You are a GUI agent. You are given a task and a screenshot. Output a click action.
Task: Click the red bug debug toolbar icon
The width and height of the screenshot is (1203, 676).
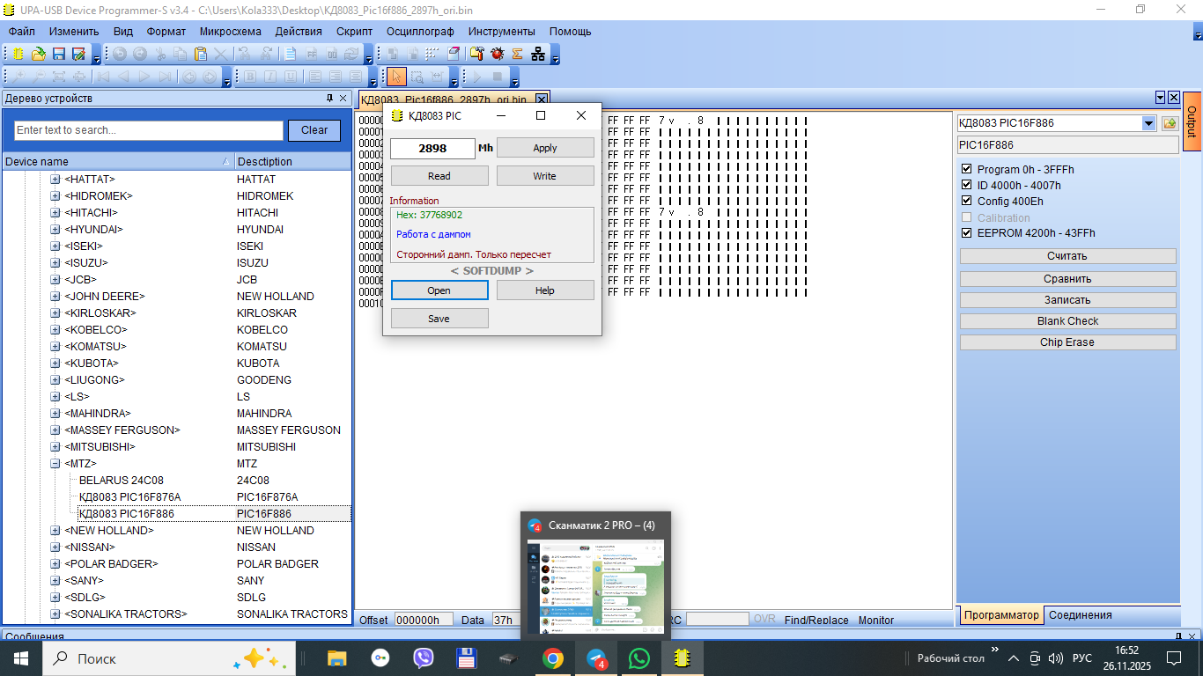[x=498, y=54]
